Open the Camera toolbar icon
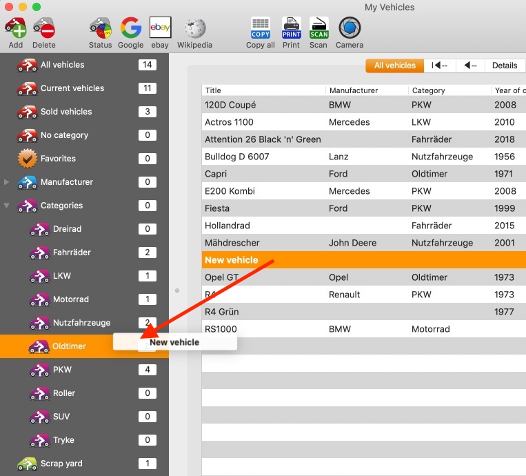Viewport: 526px width, 476px height. coord(350,28)
